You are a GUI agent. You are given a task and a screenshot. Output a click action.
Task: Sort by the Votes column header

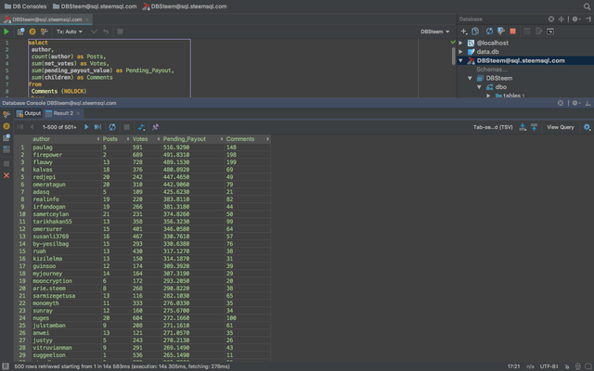(146, 139)
